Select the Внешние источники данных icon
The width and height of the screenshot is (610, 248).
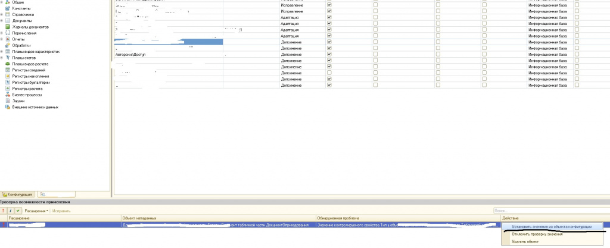[7, 107]
